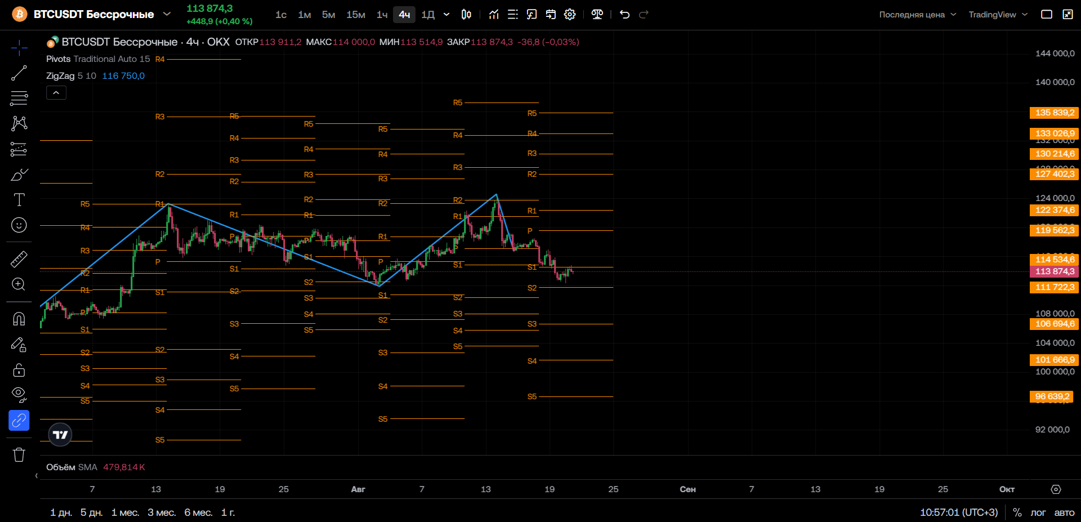1081x522 pixels.
Task: Set date range to 1 г.
Action: coord(228,512)
